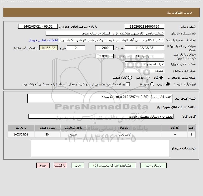Choose the کالا/خدمت radio option
The image size is (203, 196).
click(x=130, y=78)
